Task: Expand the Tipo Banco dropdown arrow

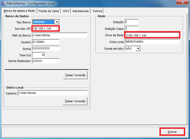Action: coord(57,22)
